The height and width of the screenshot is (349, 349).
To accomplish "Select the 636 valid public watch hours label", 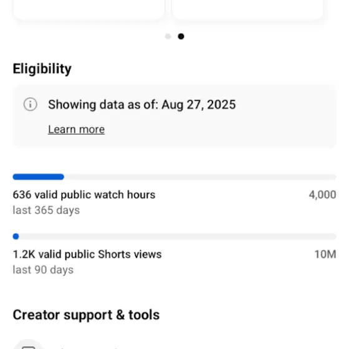I will pos(84,194).
